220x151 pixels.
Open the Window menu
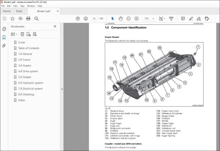point(31,6)
